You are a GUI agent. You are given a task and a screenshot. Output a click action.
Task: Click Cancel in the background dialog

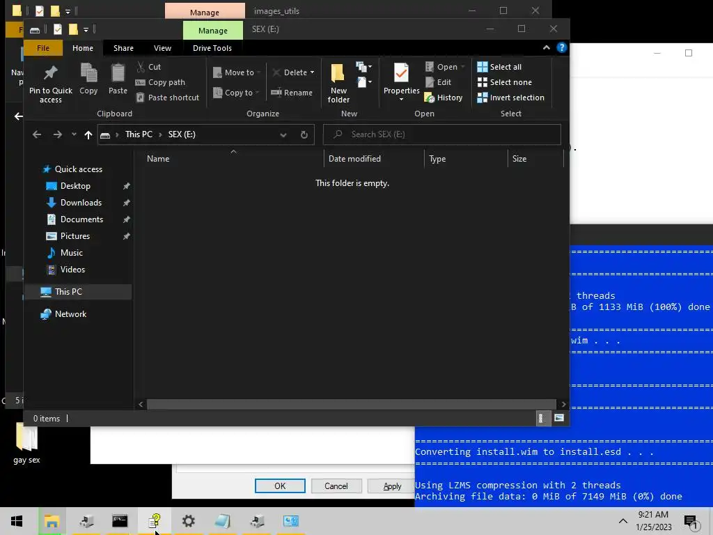click(336, 486)
